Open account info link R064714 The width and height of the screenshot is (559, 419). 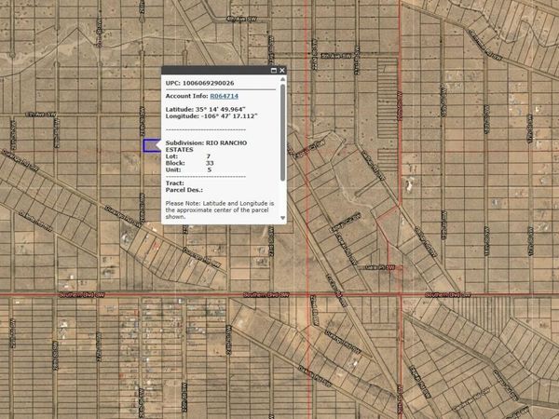point(224,96)
